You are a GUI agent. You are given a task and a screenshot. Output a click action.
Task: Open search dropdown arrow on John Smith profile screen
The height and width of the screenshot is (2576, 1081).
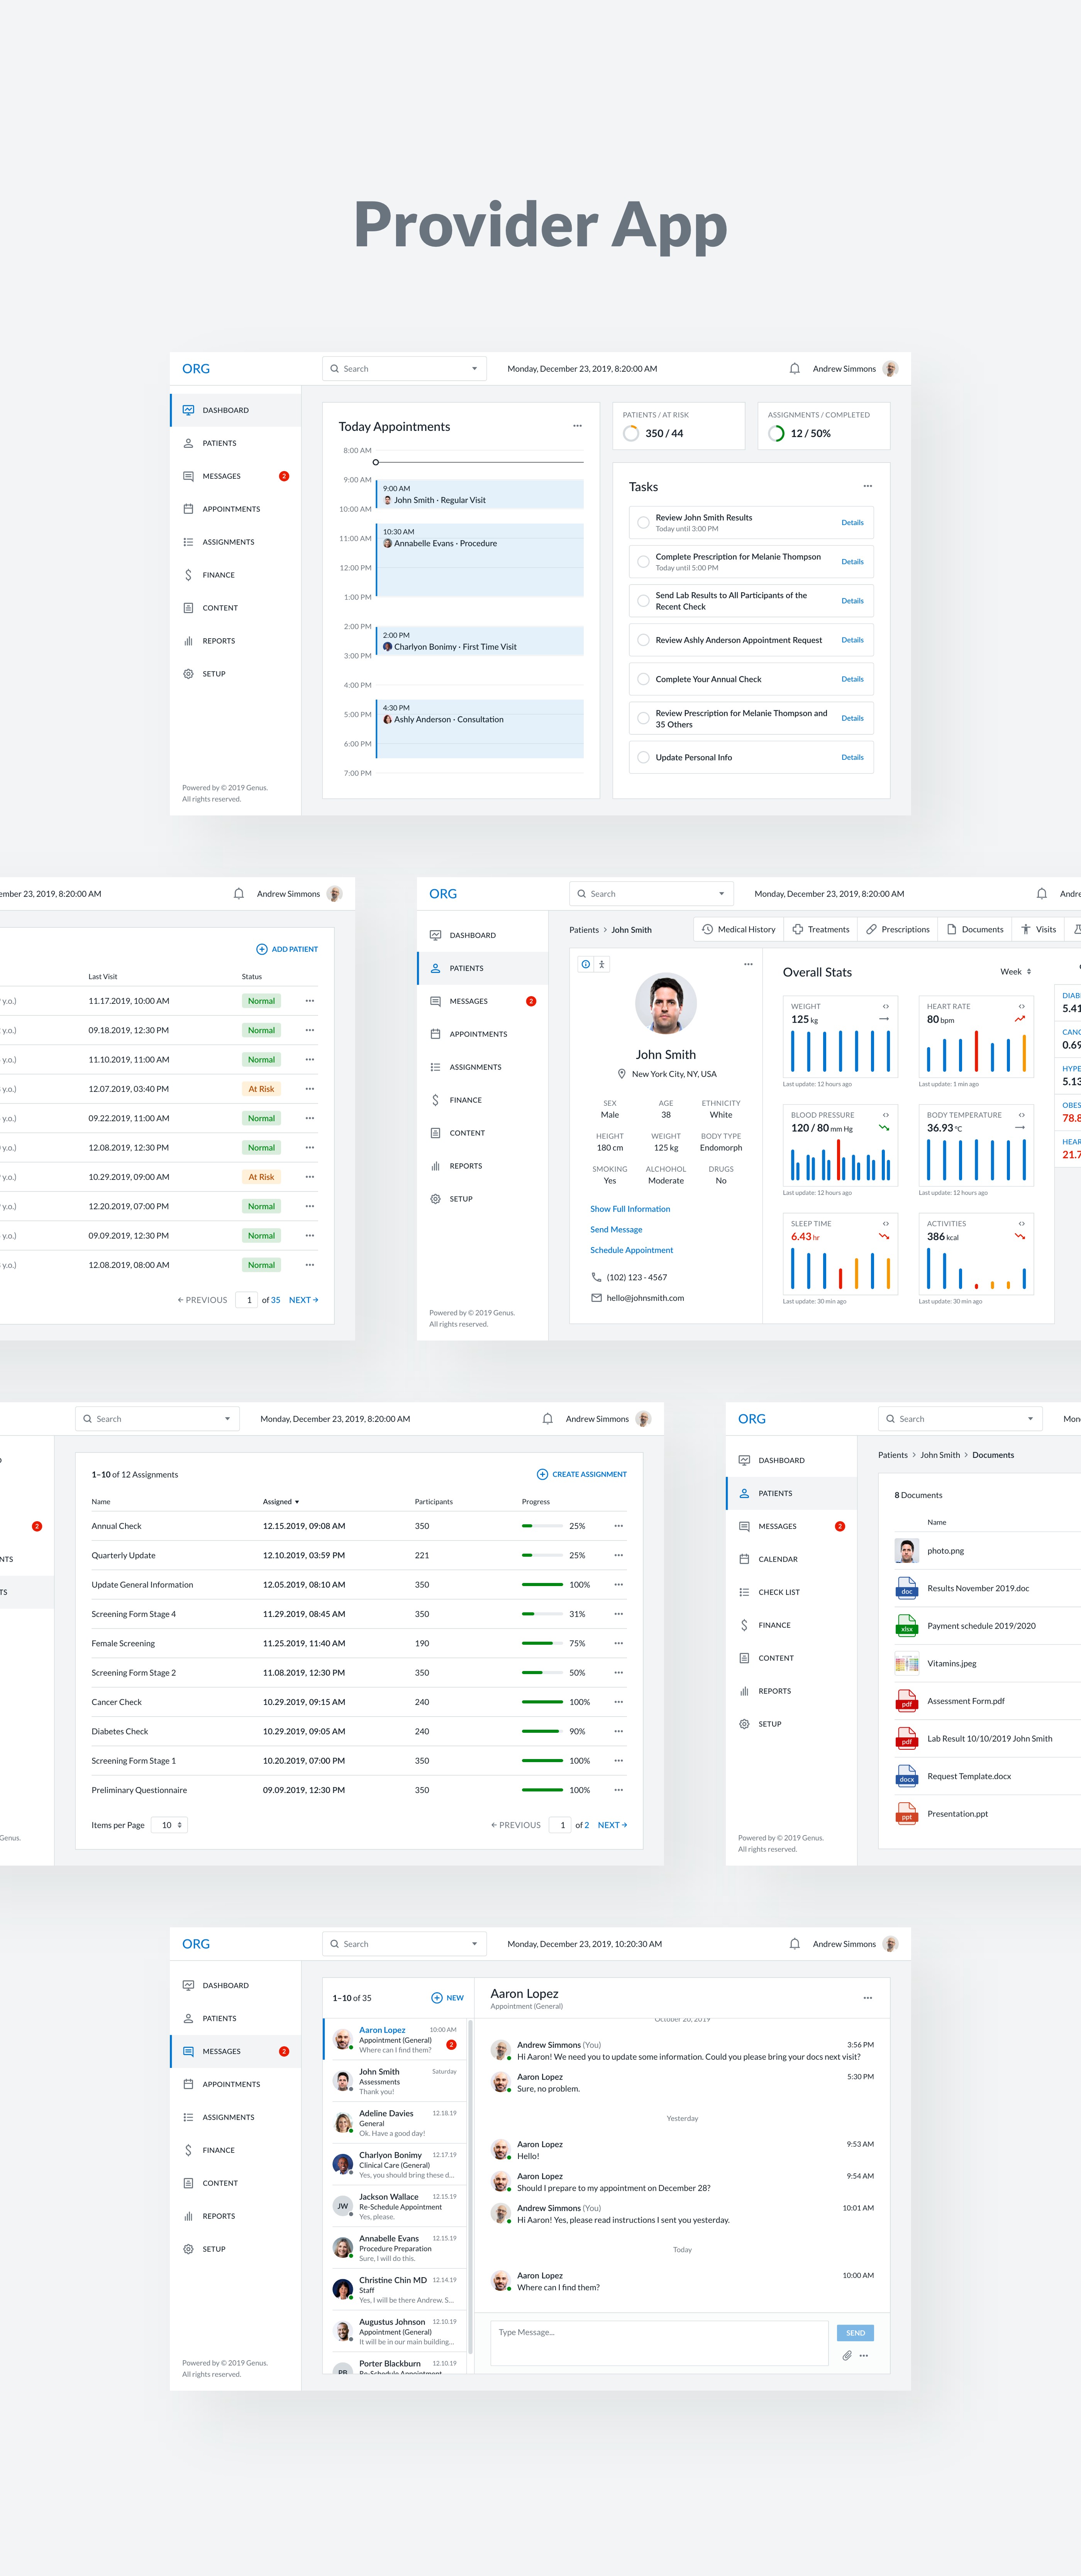coord(721,894)
